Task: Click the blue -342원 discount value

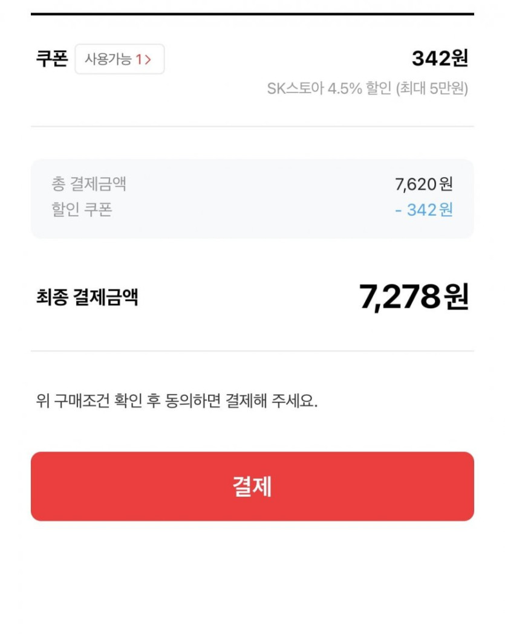Action: (423, 210)
